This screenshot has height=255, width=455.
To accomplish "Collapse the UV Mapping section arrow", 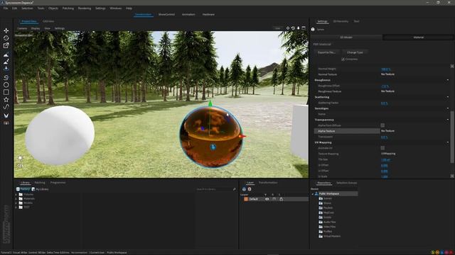I will (447, 142).
